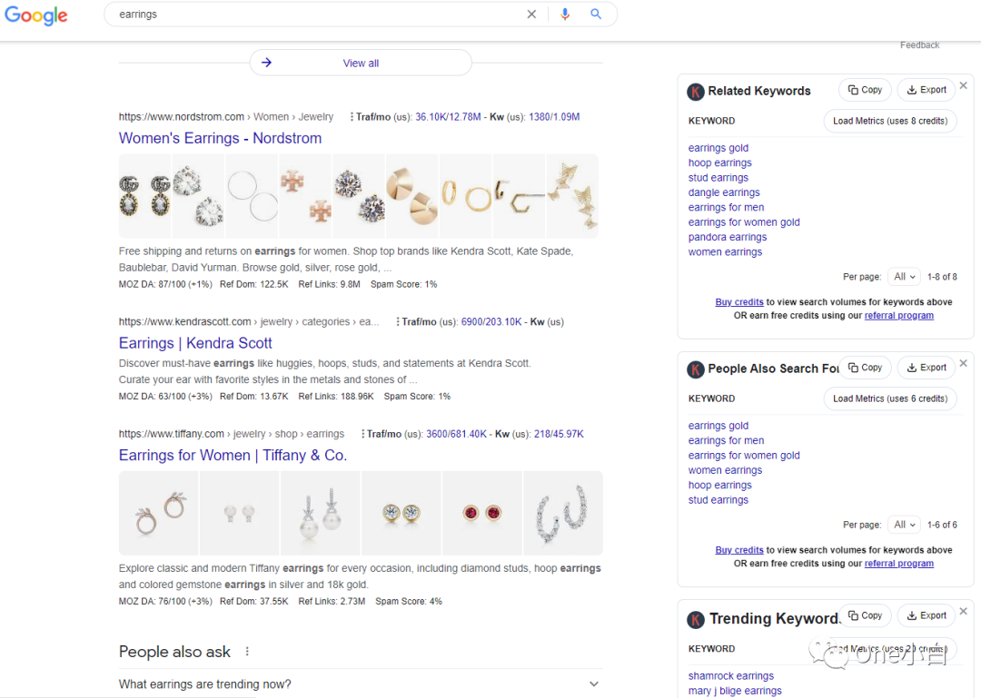The height and width of the screenshot is (698, 981).
Task: Open Earrings for Women | Tiffany & Co. result
Action: point(233,455)
